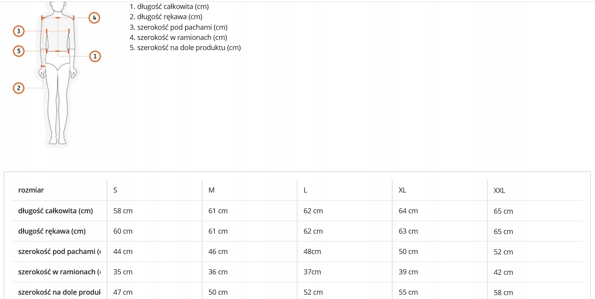Select the XXL size column header
Screen dimensions: 595x299
500,191
